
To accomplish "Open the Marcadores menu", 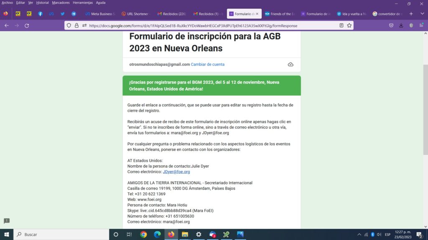I will pos(61,2).
